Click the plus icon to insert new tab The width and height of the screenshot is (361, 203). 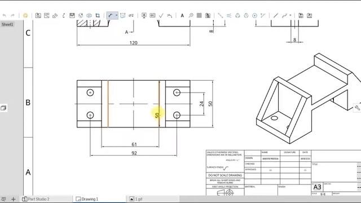[14, 199]
